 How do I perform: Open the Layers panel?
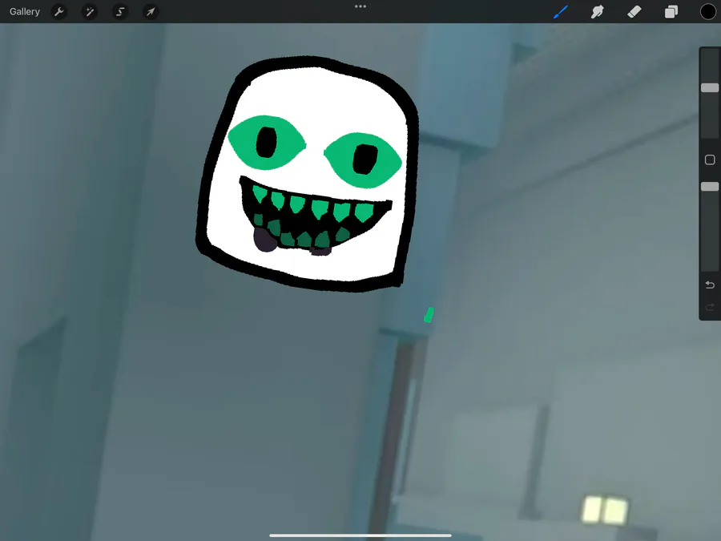[x=671, y=11]
